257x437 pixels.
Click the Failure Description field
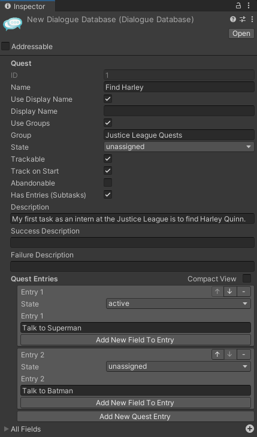[x=132, y=267]
